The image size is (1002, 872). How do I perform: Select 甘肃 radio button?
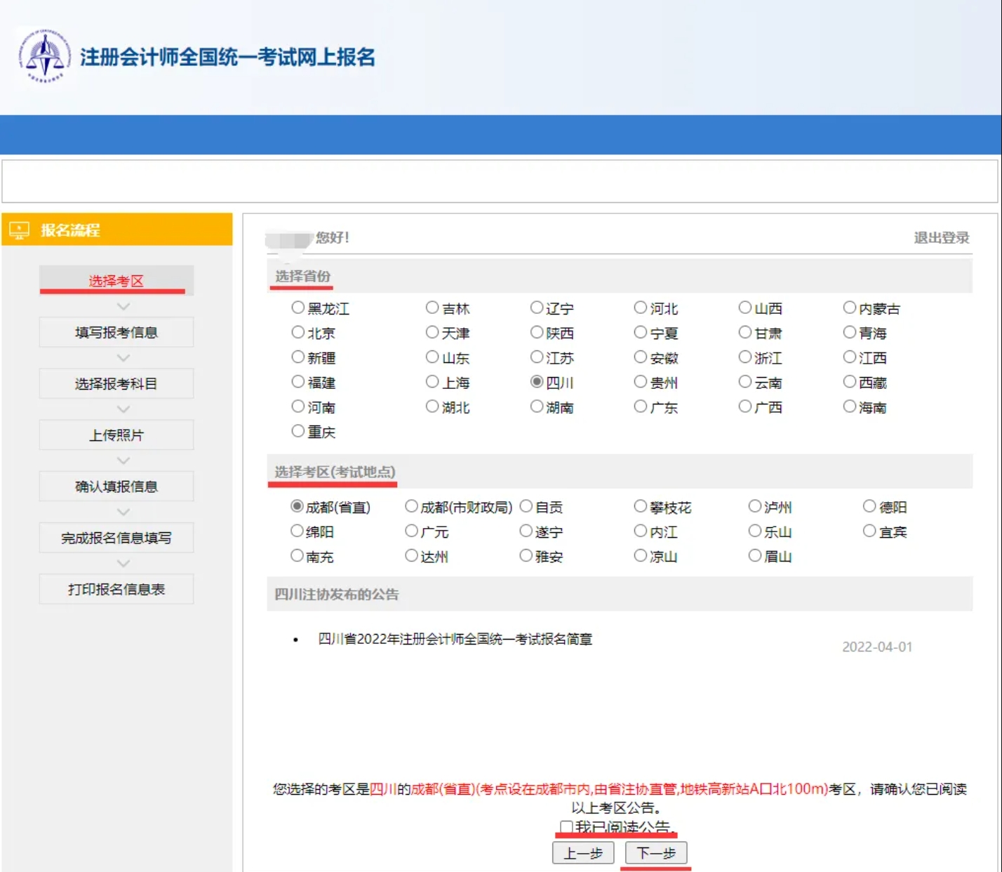click(745, 332)
